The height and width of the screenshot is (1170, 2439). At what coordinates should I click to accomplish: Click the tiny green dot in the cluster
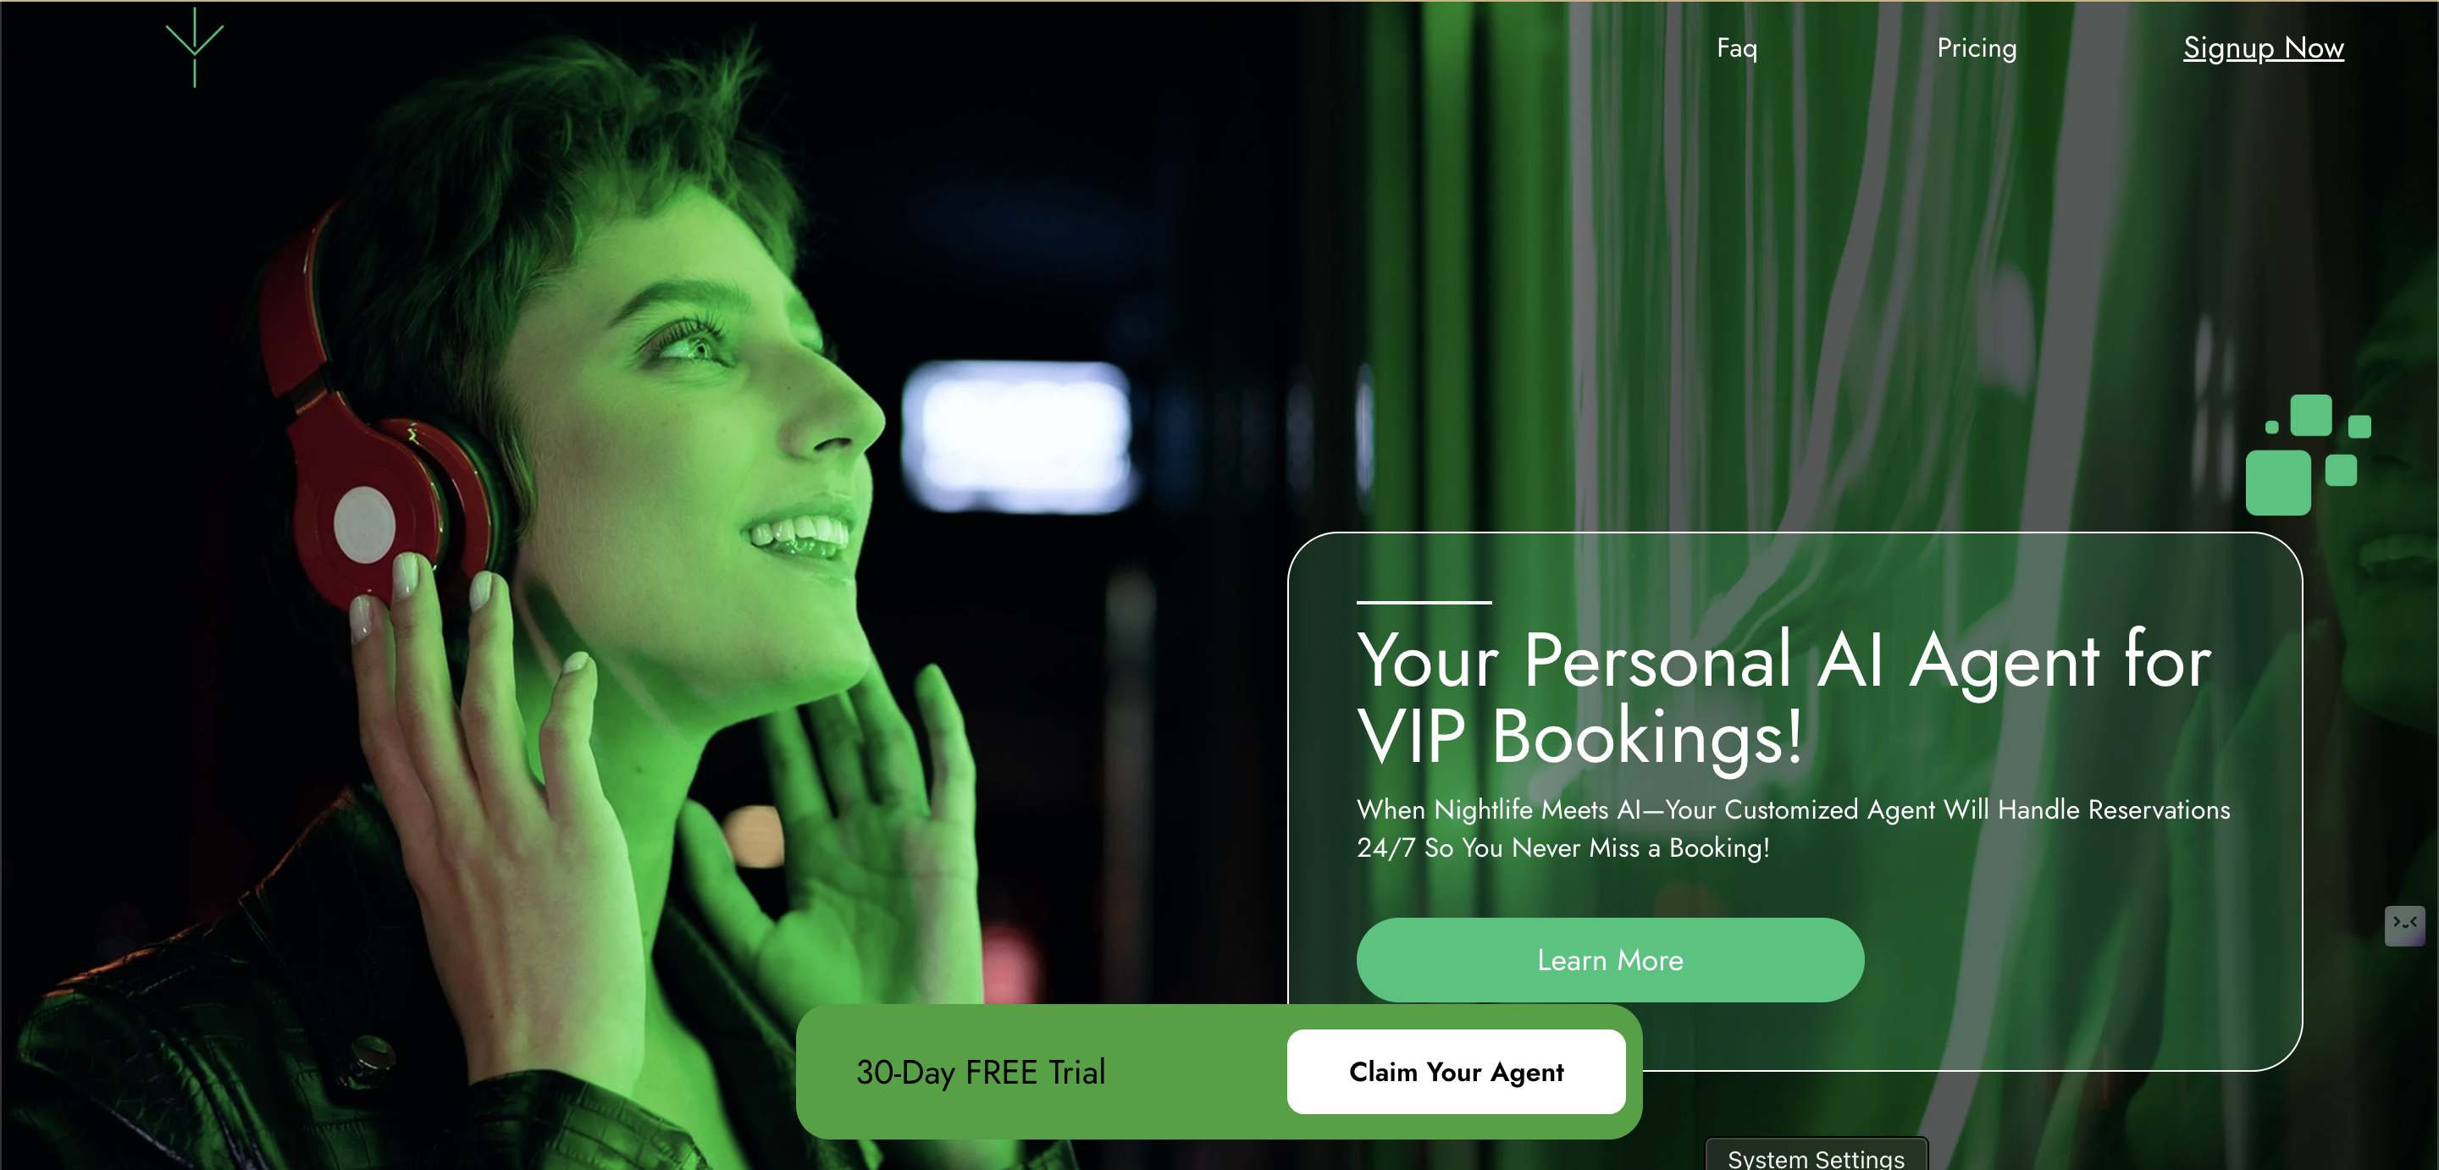[2271, 428]
